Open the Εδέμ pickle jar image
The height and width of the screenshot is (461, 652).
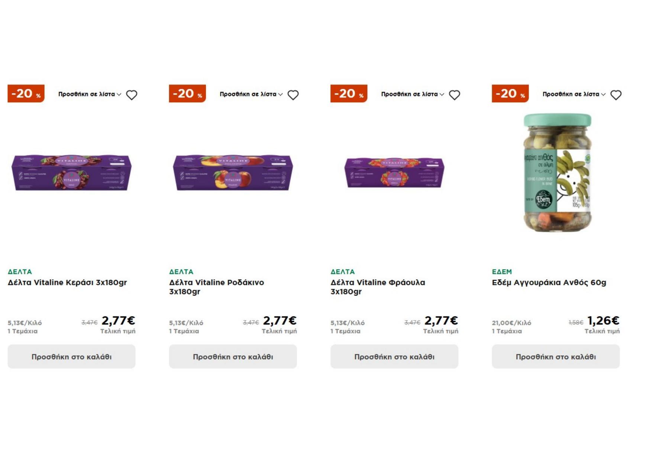557,173
